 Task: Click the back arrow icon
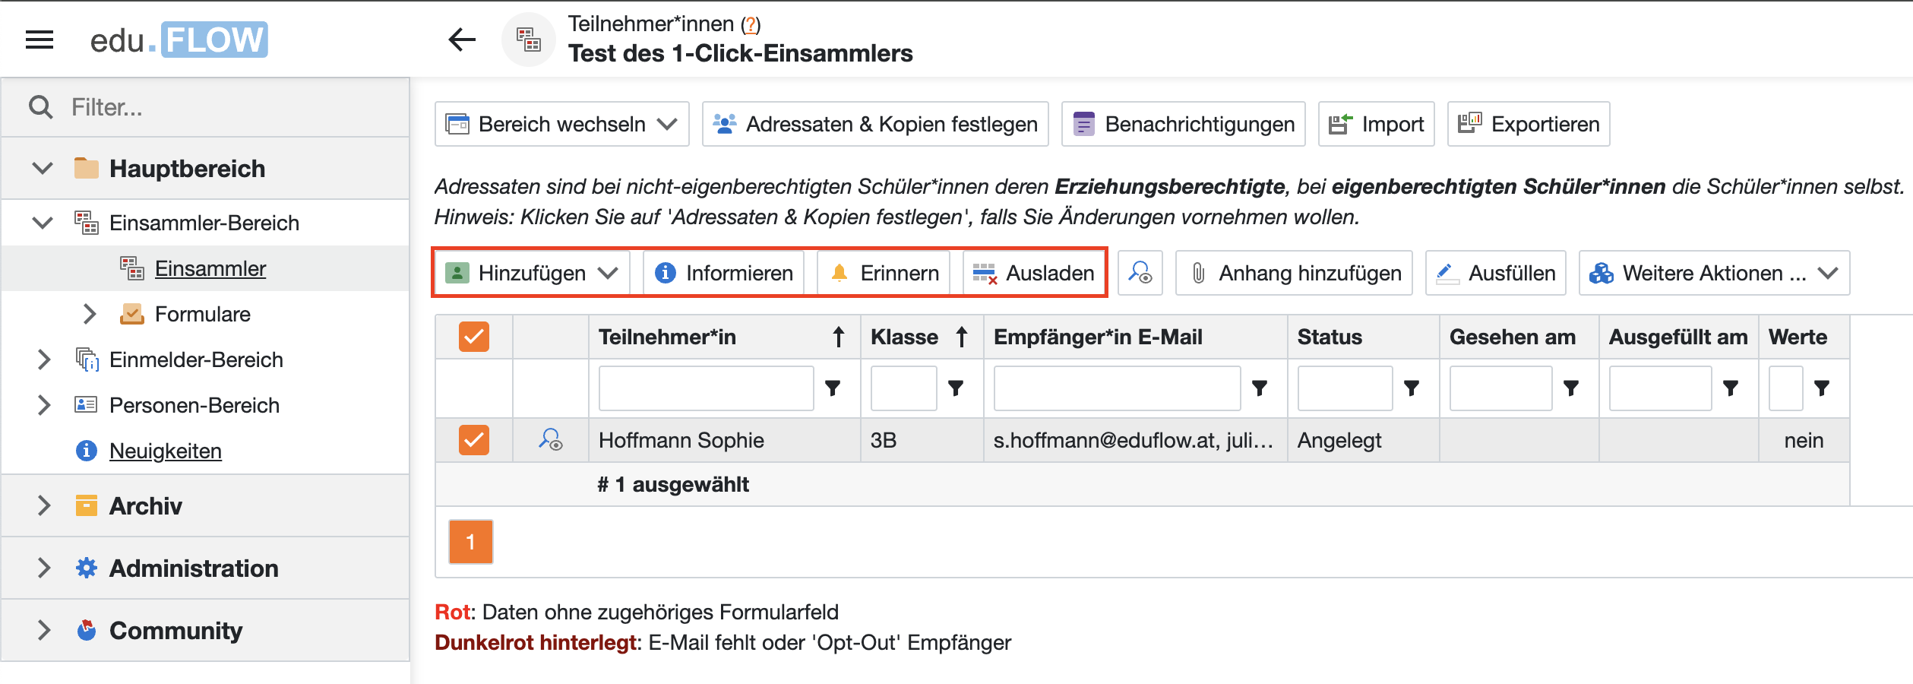click(x=462, y=40)
